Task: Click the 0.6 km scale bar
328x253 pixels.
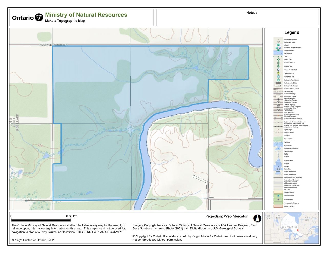Action: pyautogui.click(x=41, y=220)
